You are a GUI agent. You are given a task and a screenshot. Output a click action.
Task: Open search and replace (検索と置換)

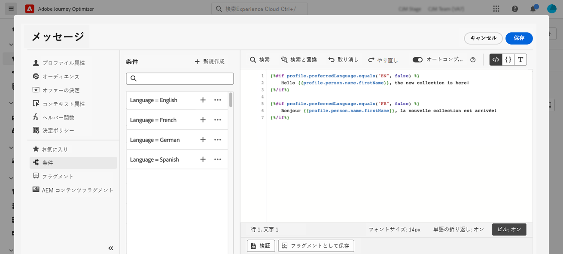(299, 60)
